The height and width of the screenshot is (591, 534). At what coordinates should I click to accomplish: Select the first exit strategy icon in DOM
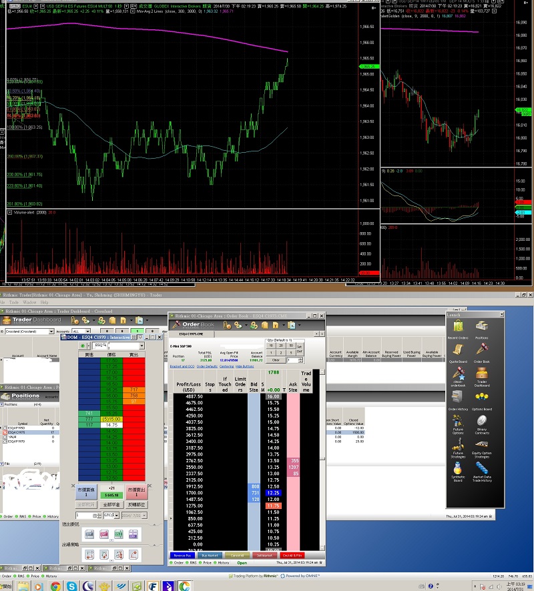pos(89,554)
